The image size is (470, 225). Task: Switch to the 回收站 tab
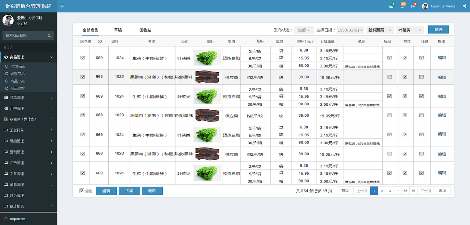click(145, 30)
